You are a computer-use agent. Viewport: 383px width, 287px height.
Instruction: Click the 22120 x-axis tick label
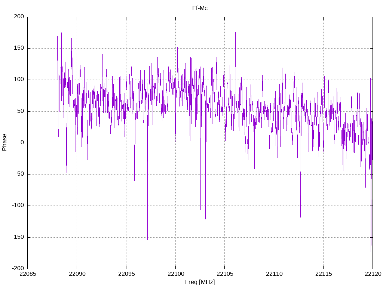[x=373, y=274]
